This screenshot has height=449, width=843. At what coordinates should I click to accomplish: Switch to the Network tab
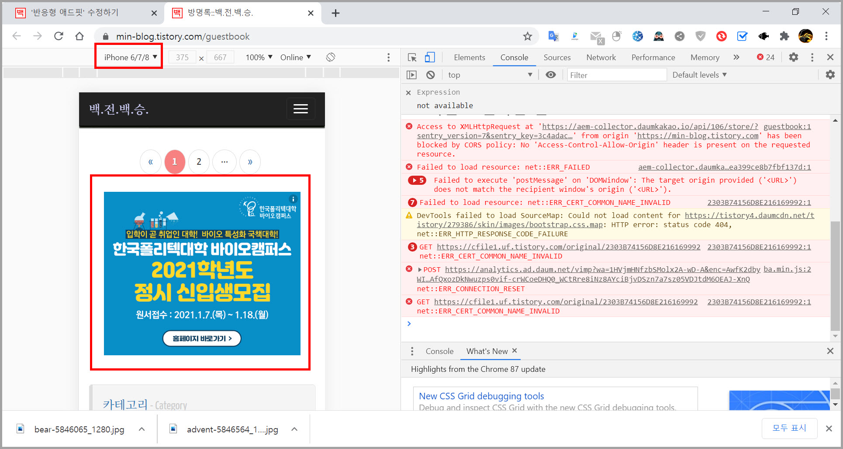(601, 57)
